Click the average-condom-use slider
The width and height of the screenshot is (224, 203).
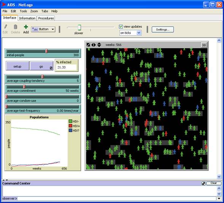pos(43,99)
